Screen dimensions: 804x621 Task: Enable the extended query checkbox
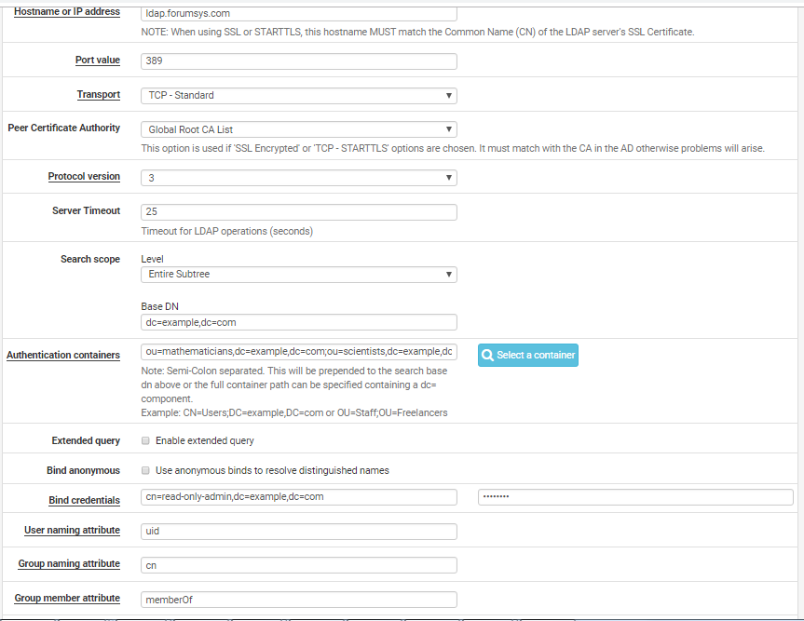145,440
